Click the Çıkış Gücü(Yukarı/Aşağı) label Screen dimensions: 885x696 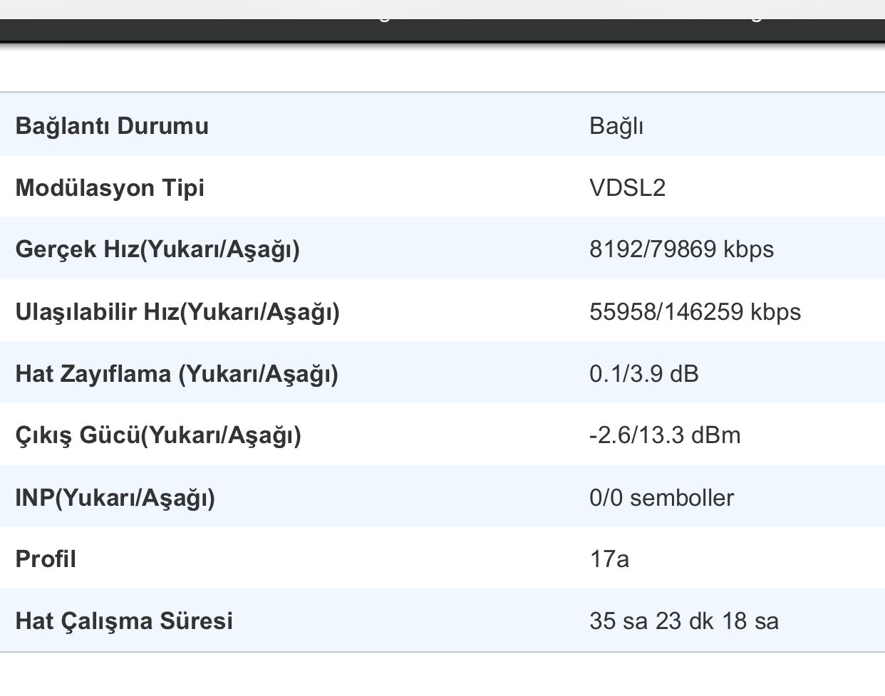point(158,435)
